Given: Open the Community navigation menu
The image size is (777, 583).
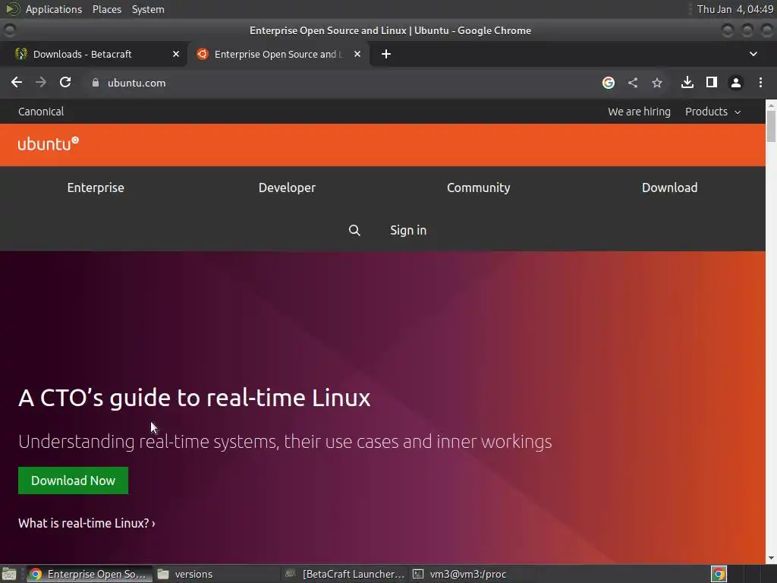Looking at the screenshot, I should pyautogui.click(x=478, y=188).
